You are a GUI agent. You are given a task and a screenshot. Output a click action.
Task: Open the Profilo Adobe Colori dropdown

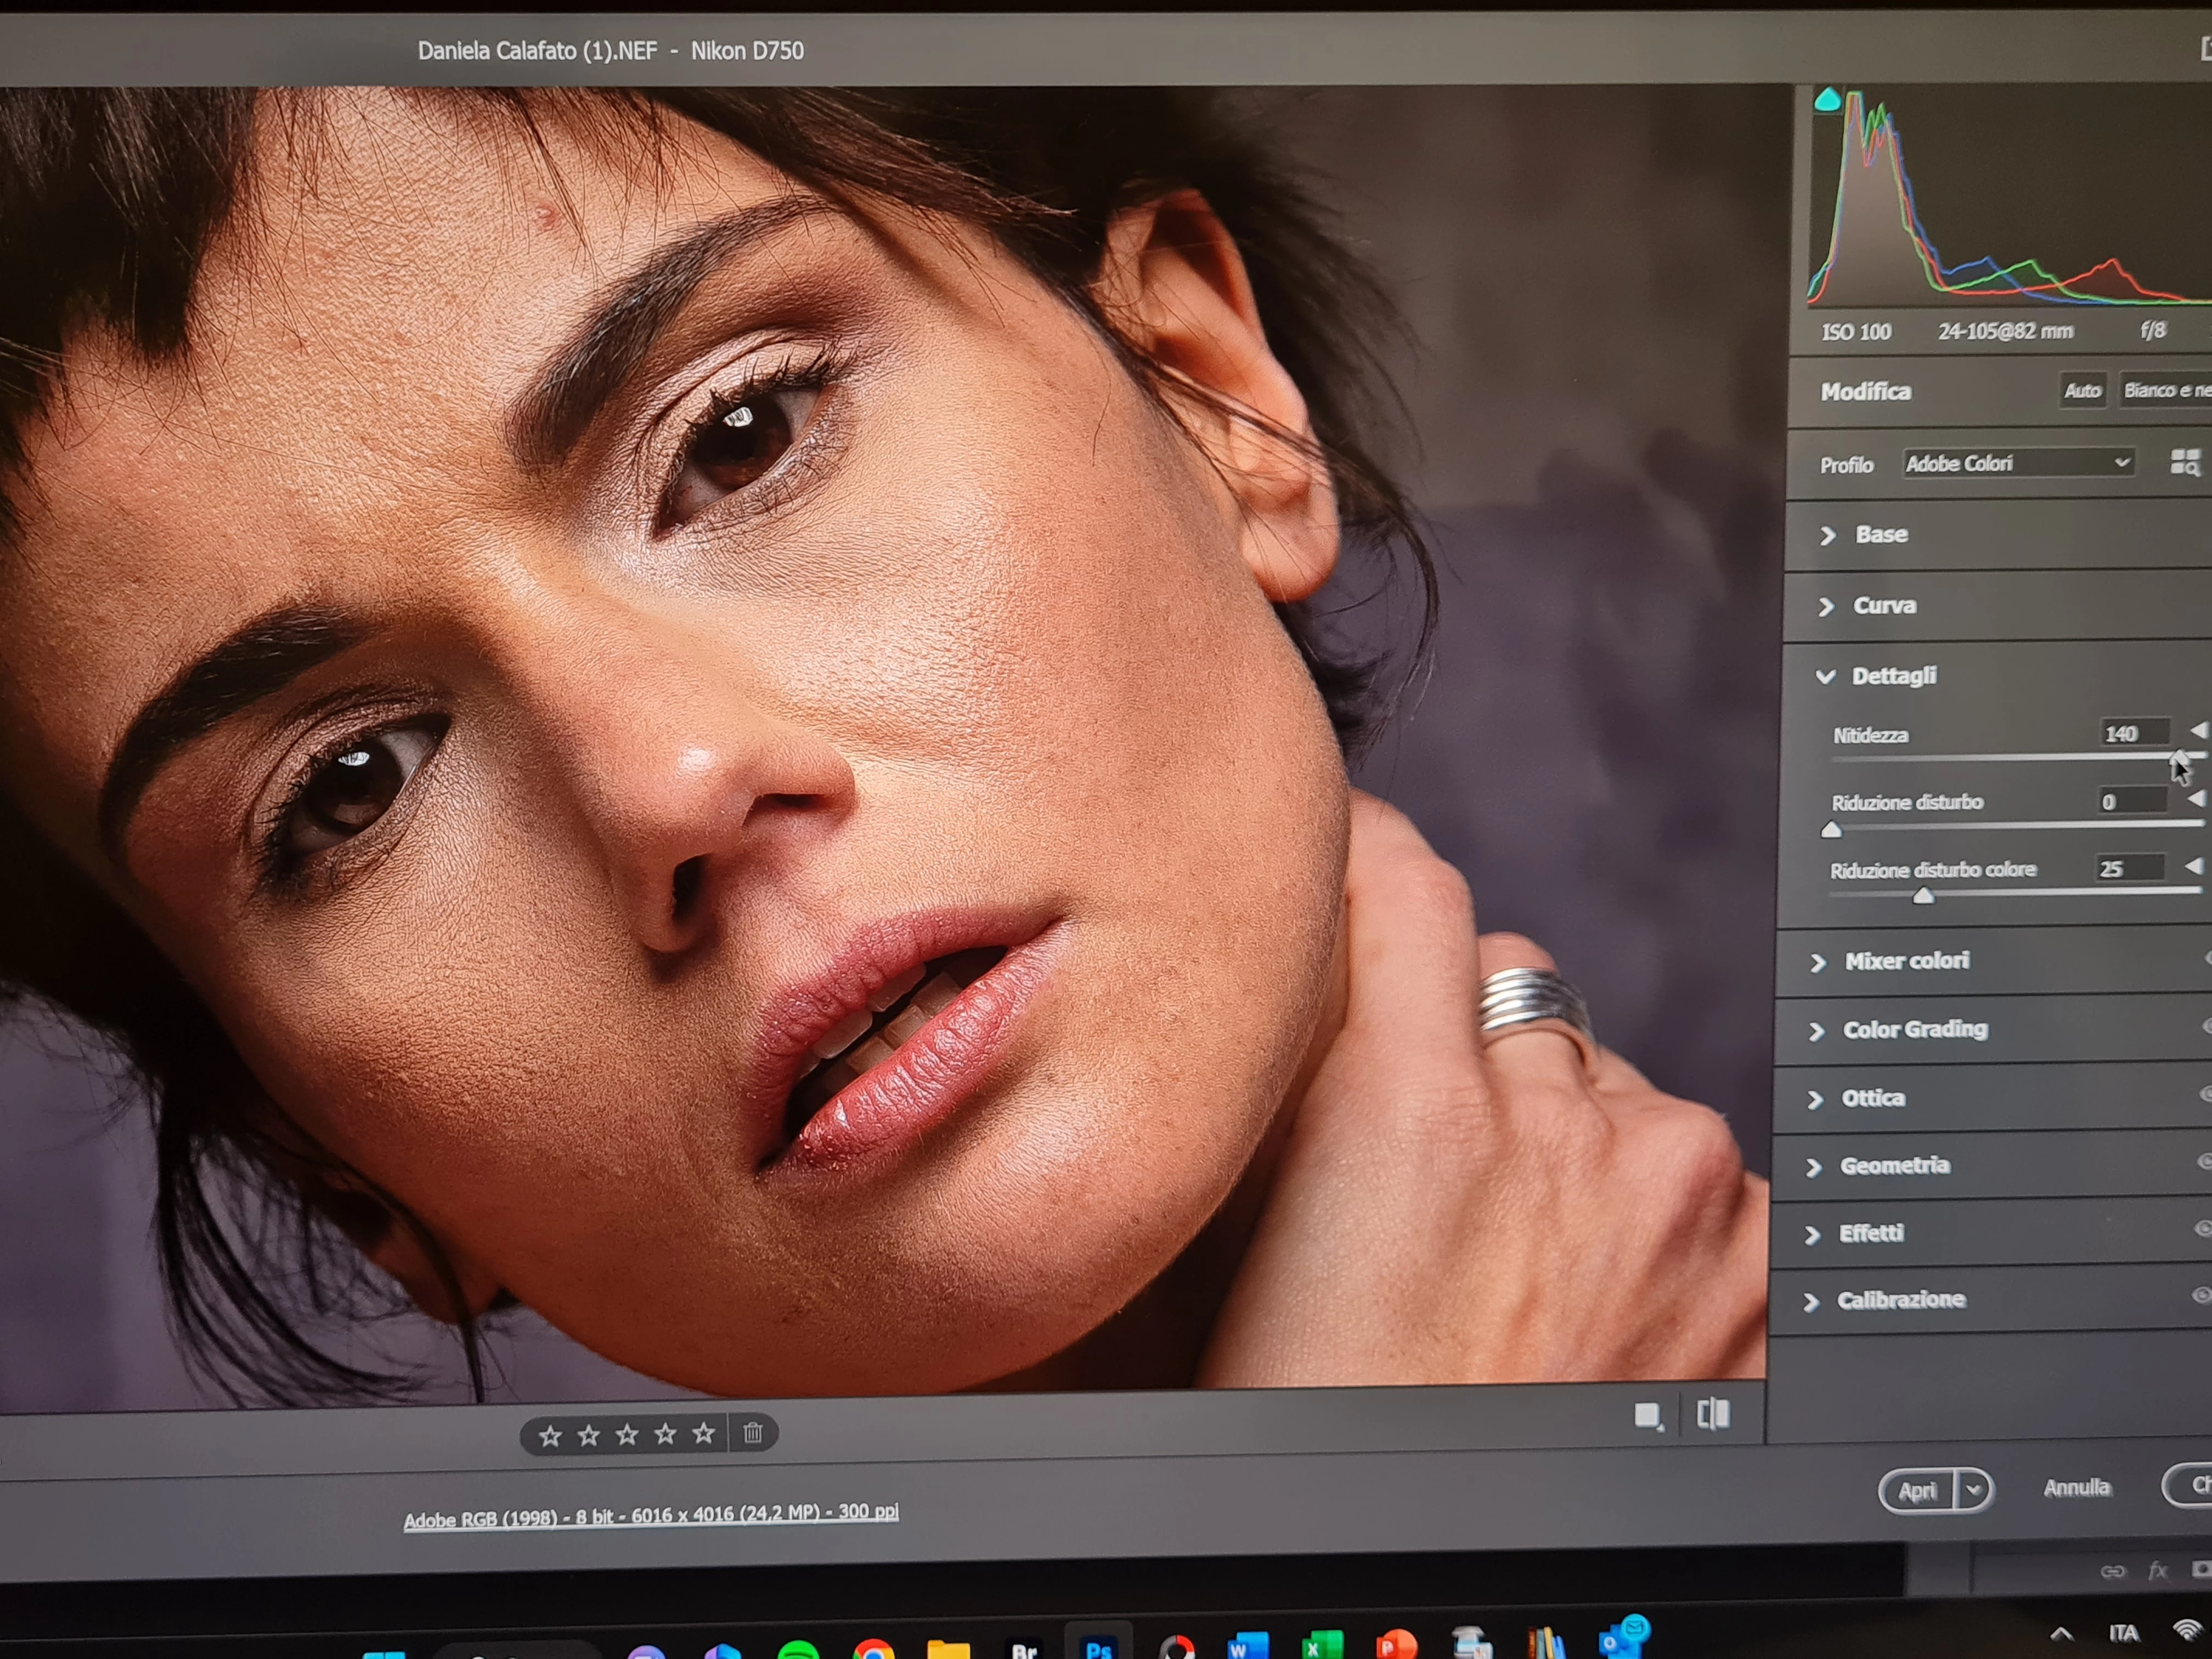tap(2017, 463)
